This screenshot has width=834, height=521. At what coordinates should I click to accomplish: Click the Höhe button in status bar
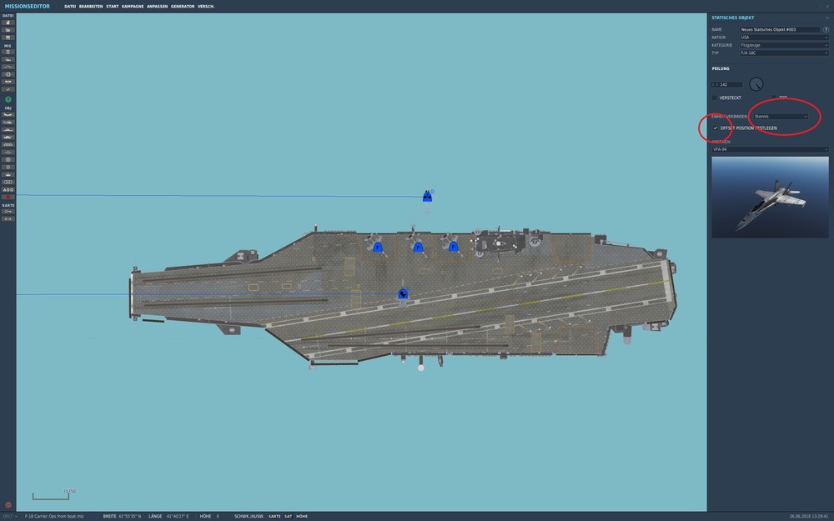tap(304, 516)
